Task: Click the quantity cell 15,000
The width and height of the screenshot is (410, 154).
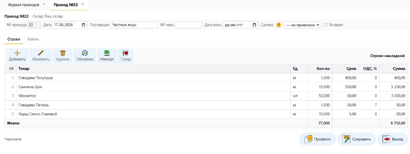Action: point(320,87)
